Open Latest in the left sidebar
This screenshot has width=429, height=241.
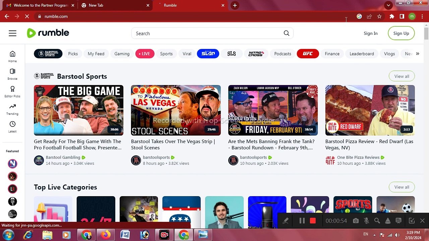coord(12,127)
